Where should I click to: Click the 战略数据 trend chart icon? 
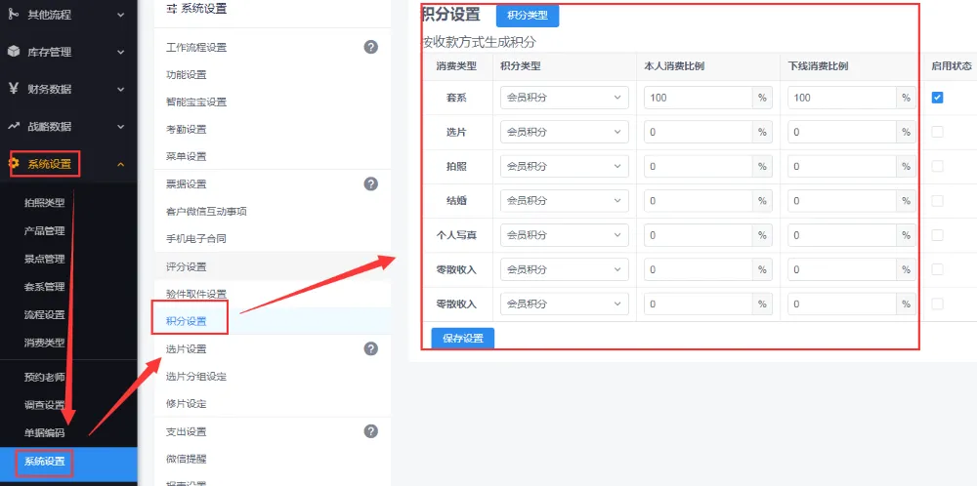(x=14, y=126)
